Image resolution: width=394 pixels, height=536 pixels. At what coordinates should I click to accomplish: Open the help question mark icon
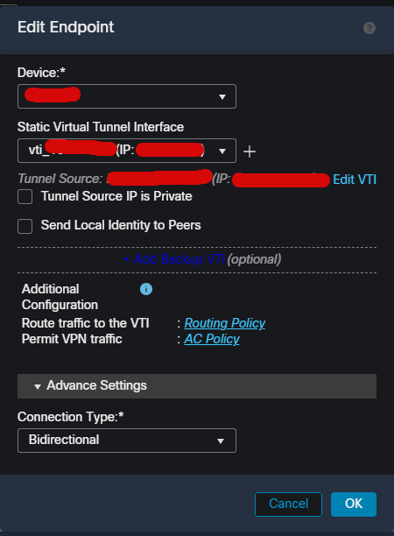coord(369,28)
